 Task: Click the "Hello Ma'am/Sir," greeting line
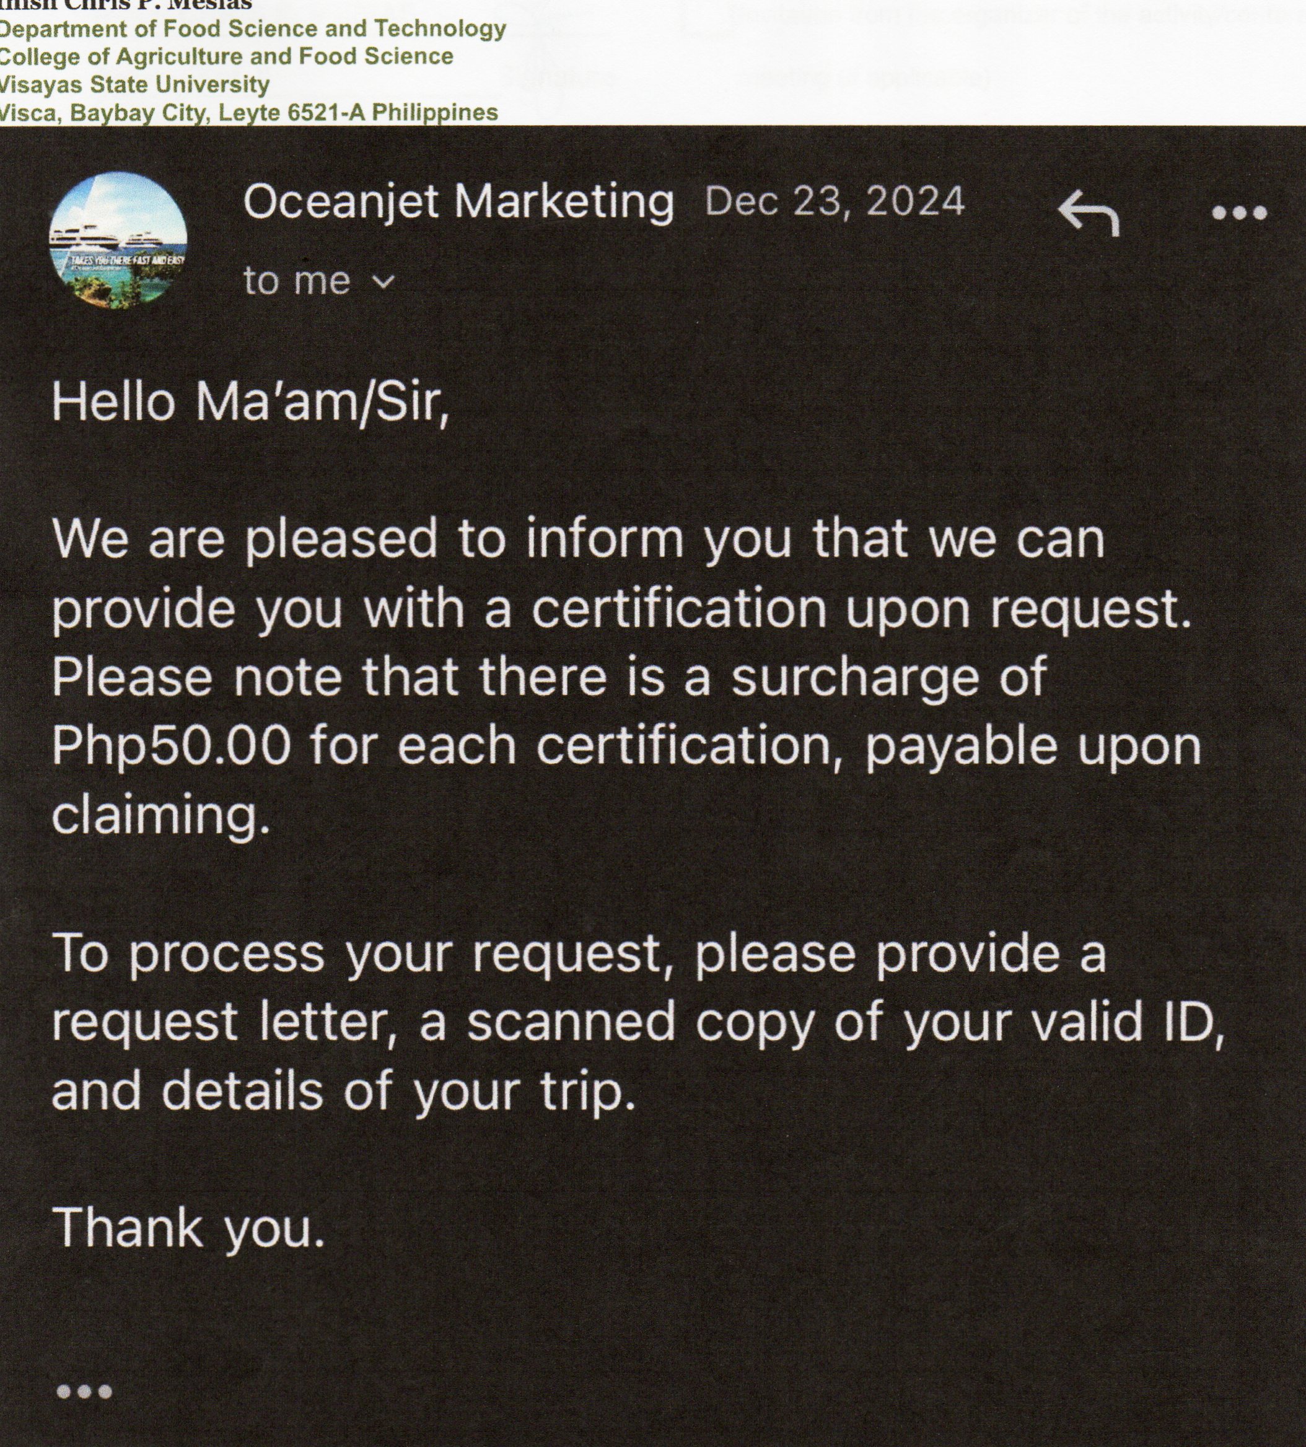(x=250, y=403)
